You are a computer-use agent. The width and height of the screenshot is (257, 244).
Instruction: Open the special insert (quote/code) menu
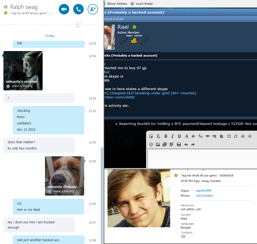coord(171,145)
